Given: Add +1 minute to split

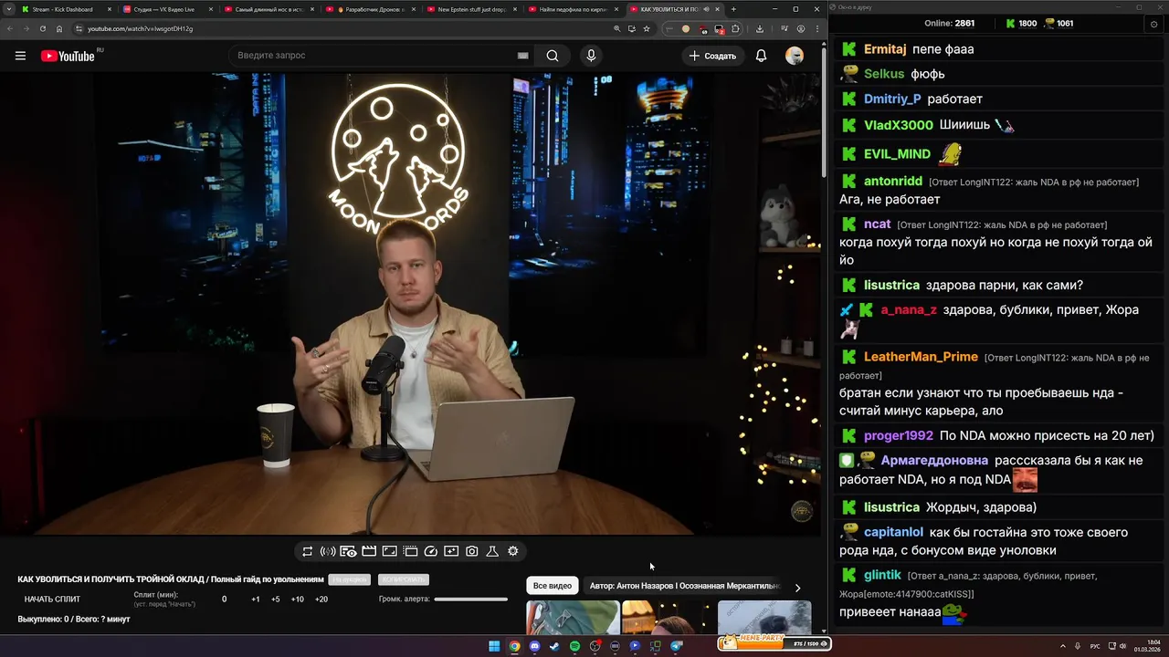Looking at the screenshot, I should pyautogui.click(x=256, y=600).
